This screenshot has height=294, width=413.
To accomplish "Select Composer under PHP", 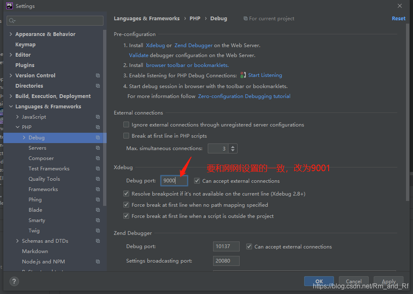I will [41, 158].
